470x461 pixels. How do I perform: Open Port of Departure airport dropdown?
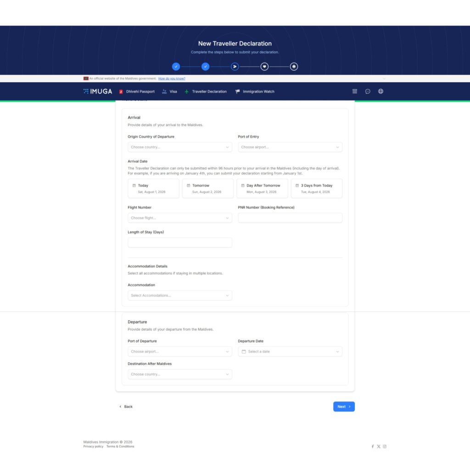pos(180,352)
